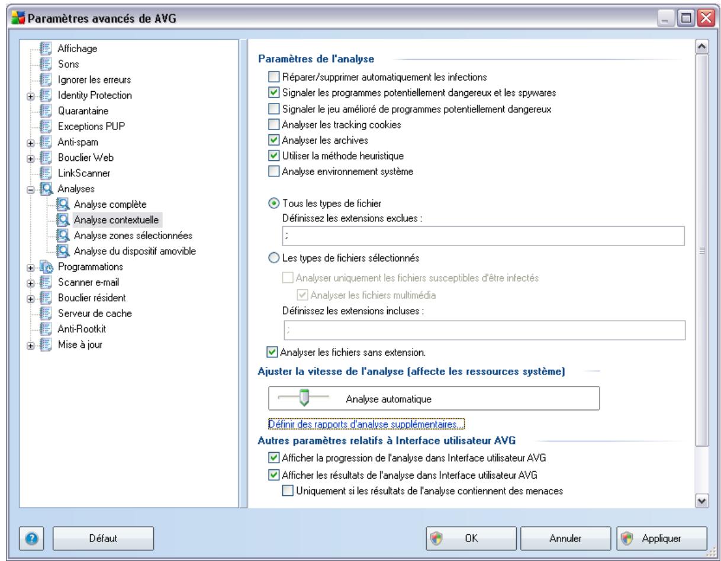Uncheck Analyser les archives
The height and width of the screenshot is (561, 721).
point(273,140)
